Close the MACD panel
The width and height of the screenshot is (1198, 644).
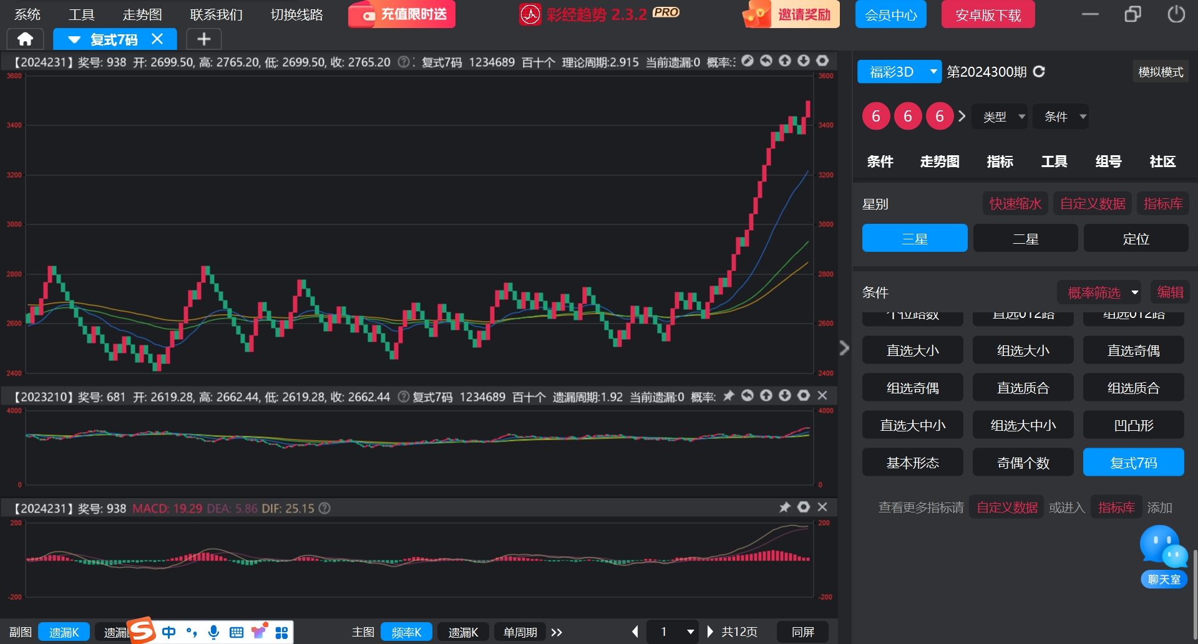tap(822, 507)
